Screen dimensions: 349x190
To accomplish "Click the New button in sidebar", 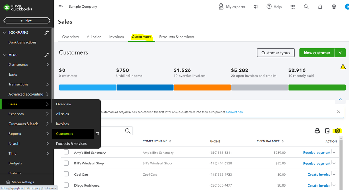I will [27, 21].
